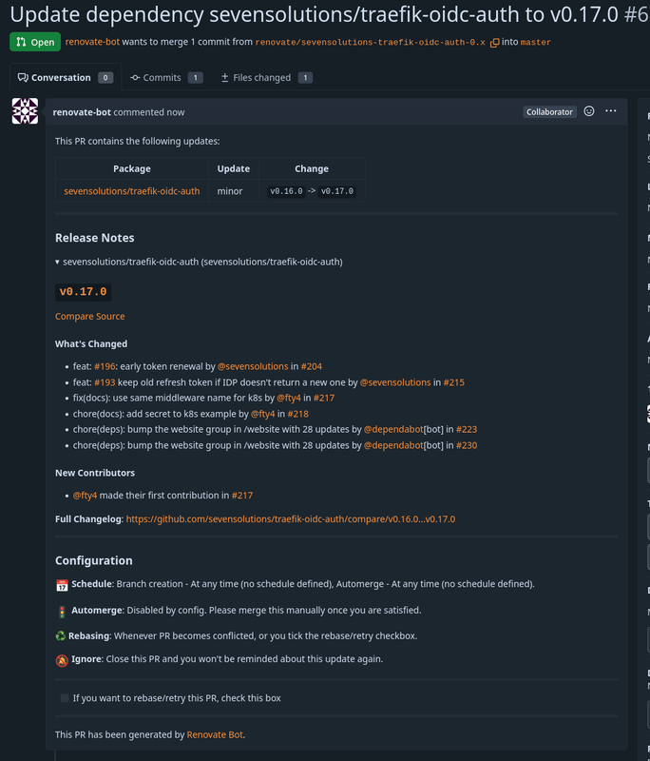
Task: Visit @fty4's profile from New Contributors
Action: 86,495
